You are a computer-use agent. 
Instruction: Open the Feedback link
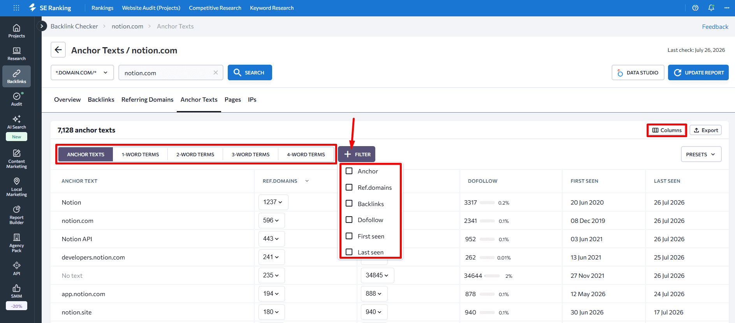pos(715,26)
